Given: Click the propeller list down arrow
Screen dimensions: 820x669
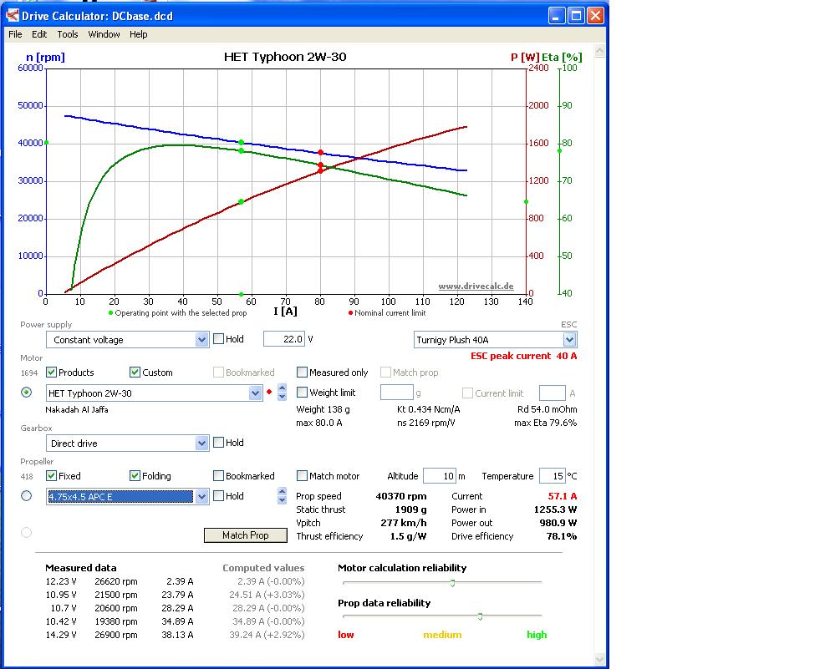Looking at the screenshot, I should point(282,500).
